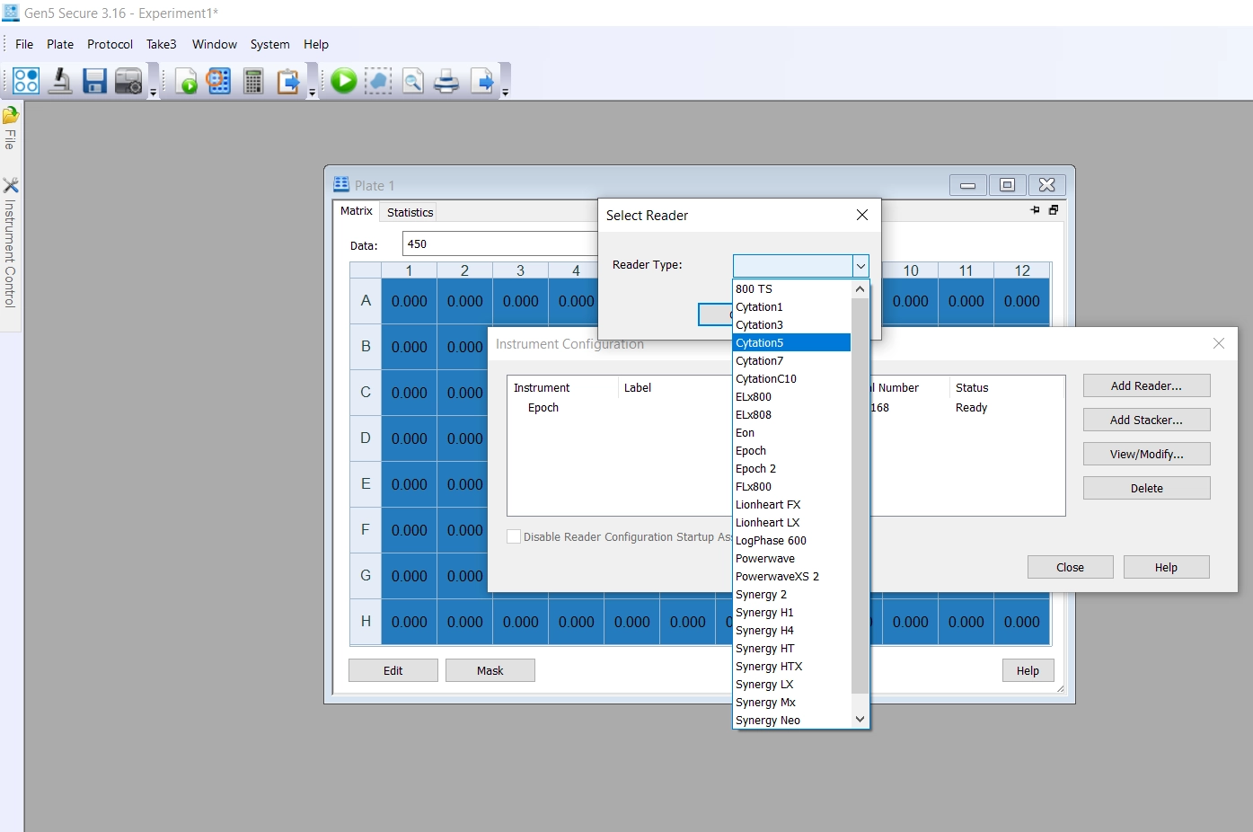Select Epoch 2 from the list
The image size is (1253, 832).
pyautogui.click(x=791, y=469)
